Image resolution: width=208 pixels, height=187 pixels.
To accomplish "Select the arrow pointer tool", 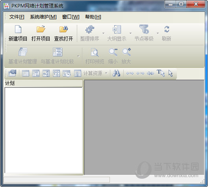I will click(171, 73).
